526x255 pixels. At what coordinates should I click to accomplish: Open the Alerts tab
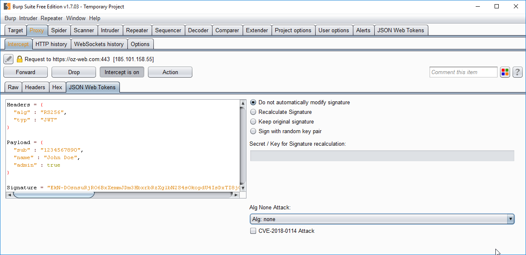363,30
